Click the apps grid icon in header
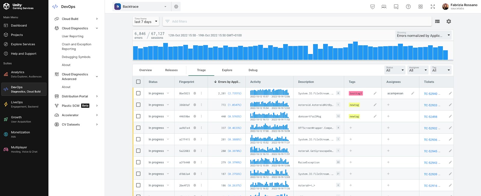481x196 pixels. tap(421, 7)
